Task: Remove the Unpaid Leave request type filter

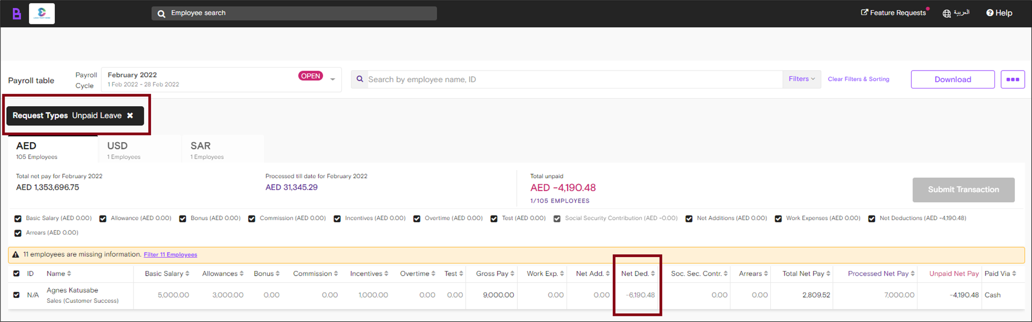Action: (130, 115)
